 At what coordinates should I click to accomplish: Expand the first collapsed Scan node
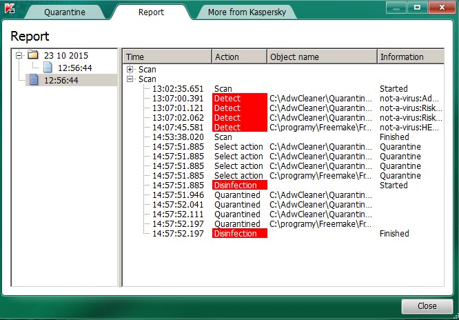[130, 70]
